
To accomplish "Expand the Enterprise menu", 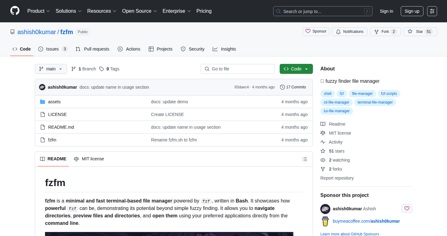I will [x=177, y=11].
